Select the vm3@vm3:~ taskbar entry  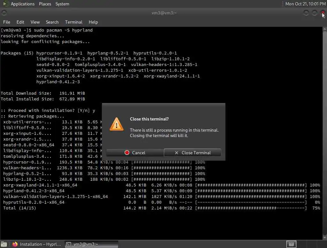(91, 244)
